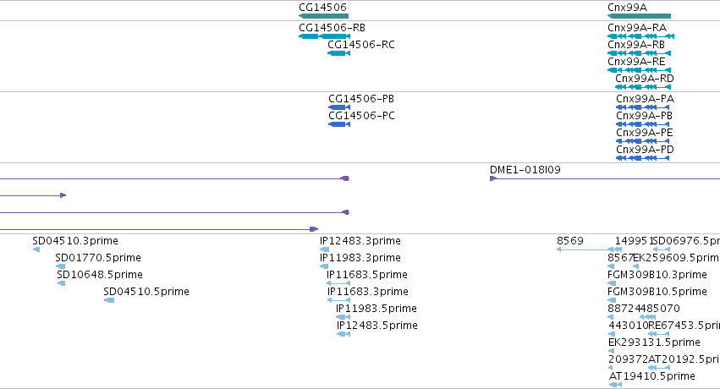This screenshot has height=389, width=720.
Task: Select EST label SD04510.5prime
Action: (x=146, y=292)
